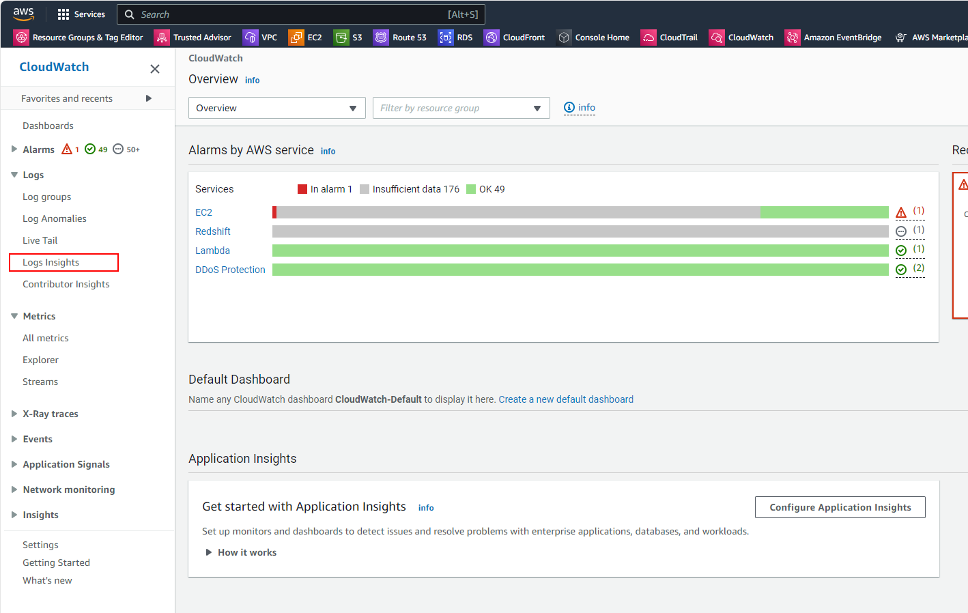
Task: Open the CloudTrail shortcut in favorites bar
Action: [670, 38]
